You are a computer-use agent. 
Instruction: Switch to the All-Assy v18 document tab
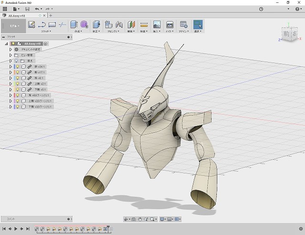(x=17, y=16)
